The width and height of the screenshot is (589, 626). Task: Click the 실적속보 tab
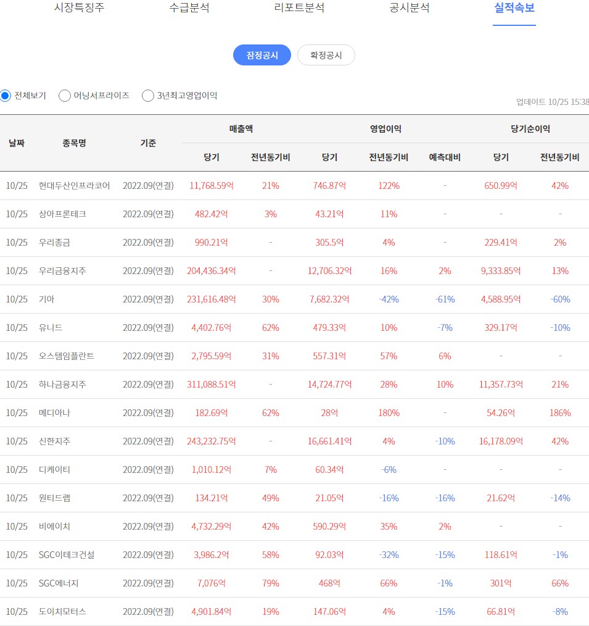(x=514, y=7)
